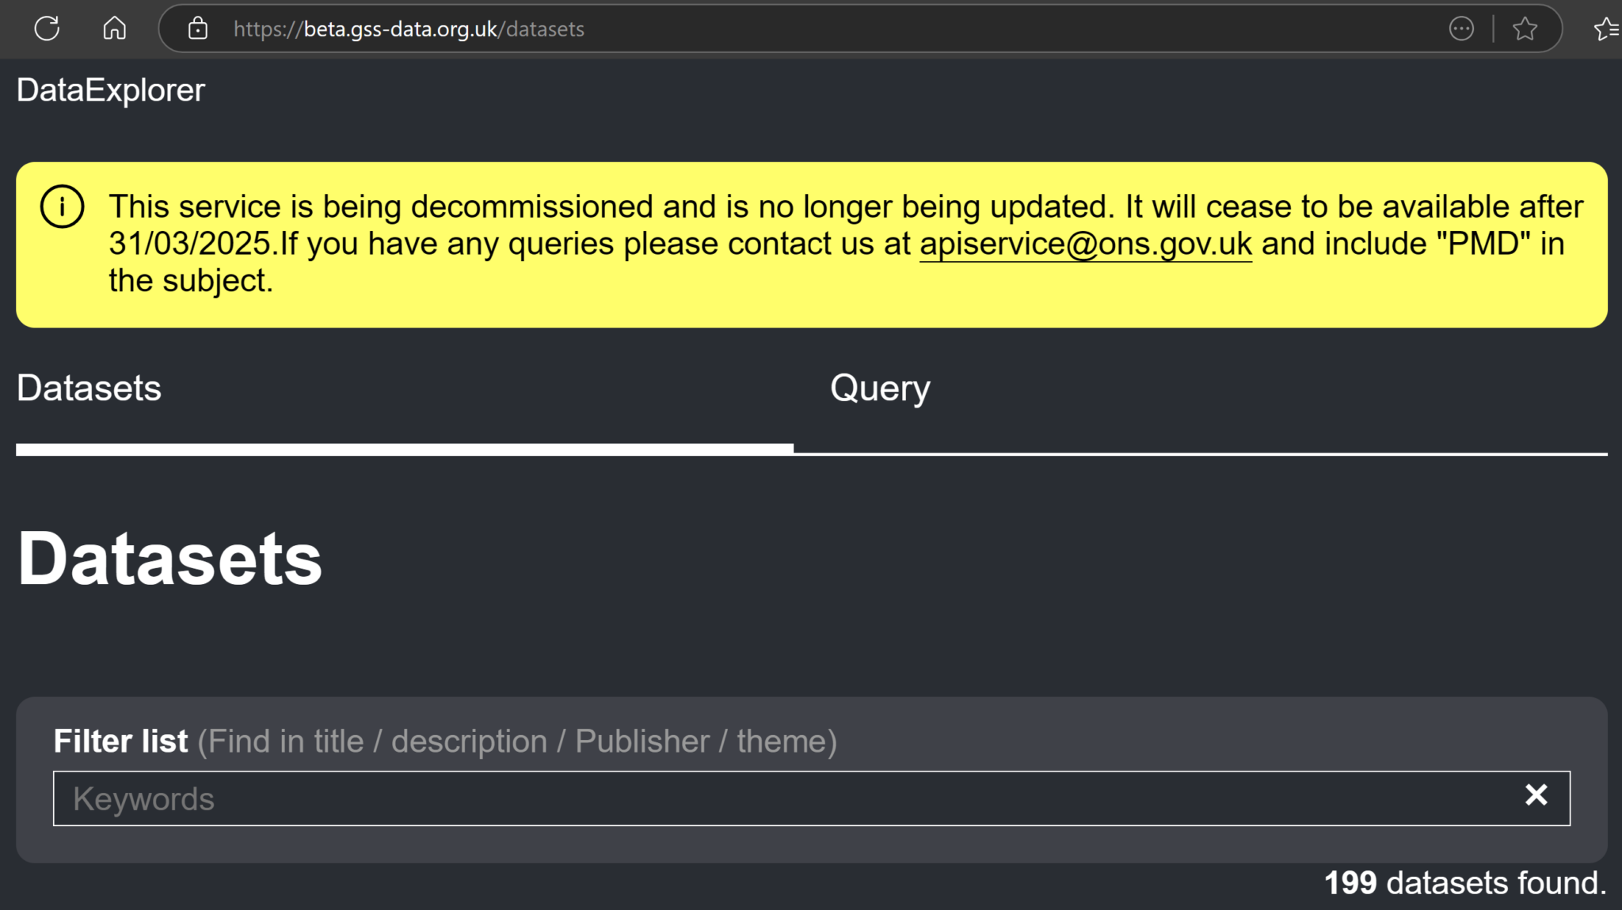View site information via the lock icon
The image size is (1622, 910).
(x=197, y=29)
